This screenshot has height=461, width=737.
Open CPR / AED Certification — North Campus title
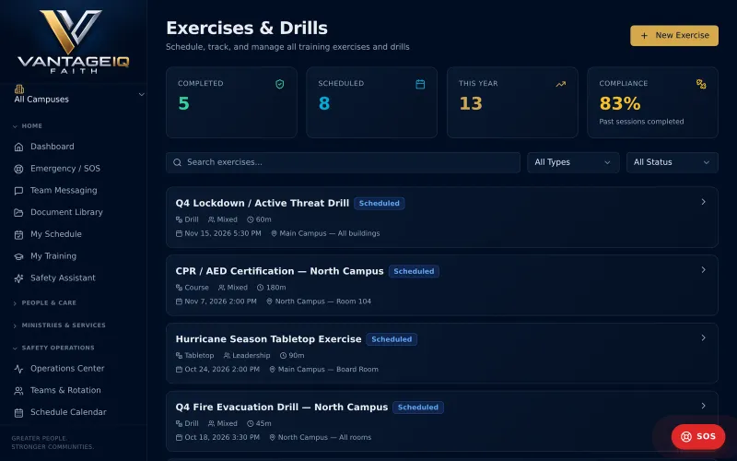[x=280, y=271]
